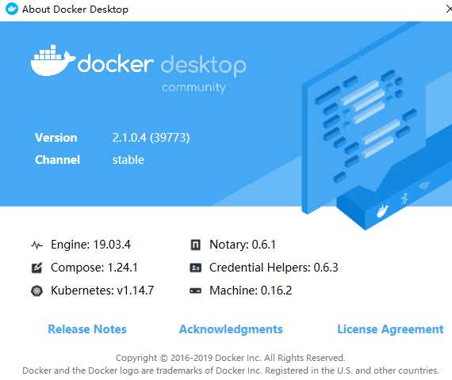Open the License Agreement link
Viewport: 452px width, 380px height.
[390, 329]
